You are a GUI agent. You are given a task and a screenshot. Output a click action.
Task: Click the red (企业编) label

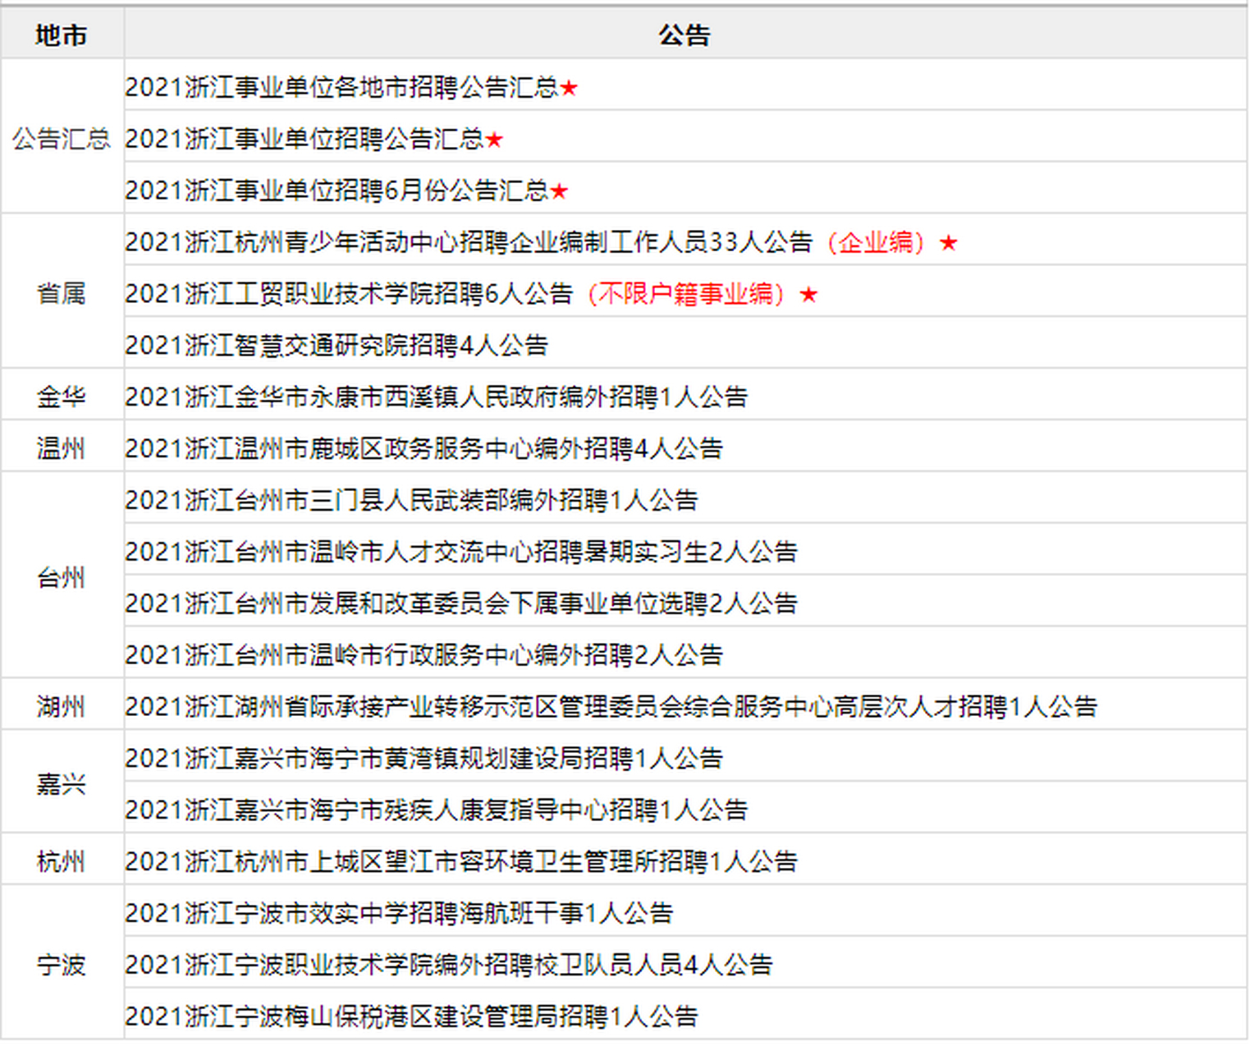pyautogui.click(x=876, y=242)
